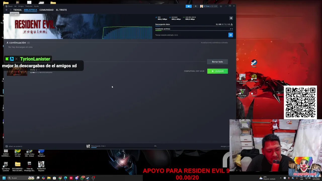Open the TIENDA tab

[x=17, y=10]
